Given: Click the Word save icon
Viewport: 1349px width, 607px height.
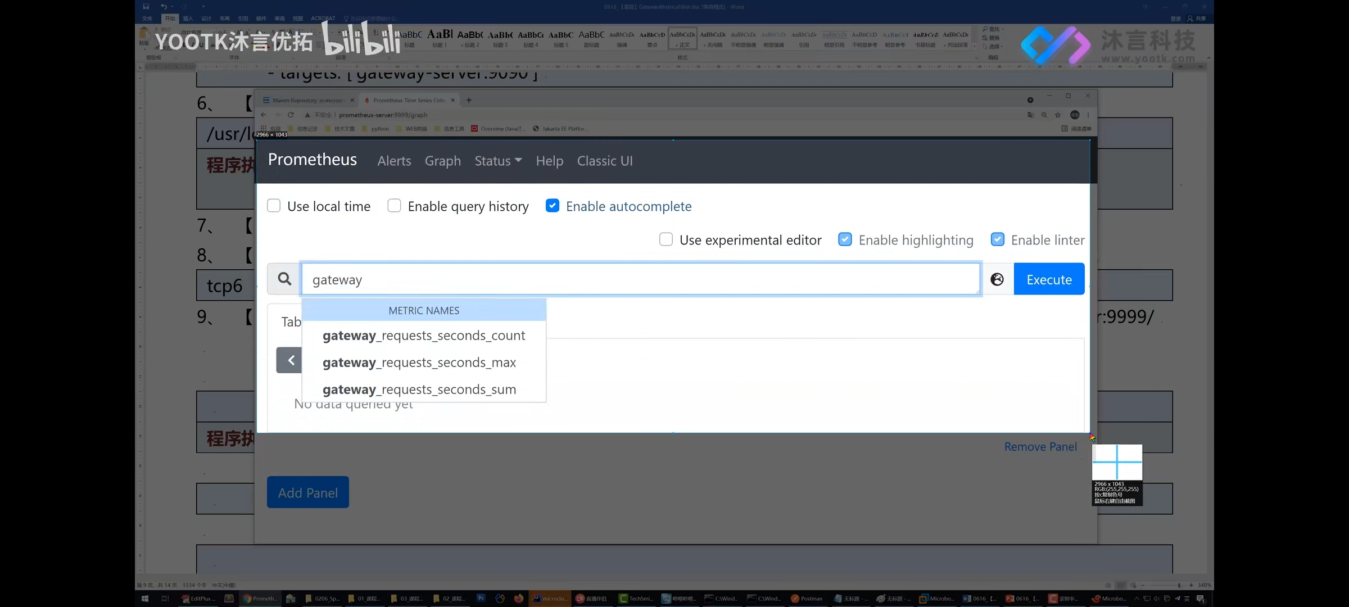Looking at the screenshot, I should (146, 6).
